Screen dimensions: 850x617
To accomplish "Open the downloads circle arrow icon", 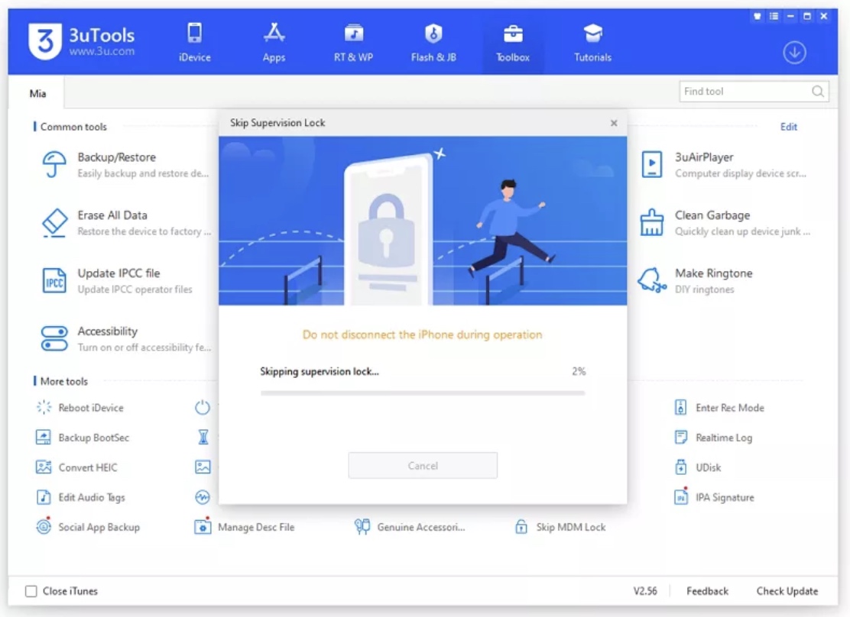I will [x=794, y=53].
